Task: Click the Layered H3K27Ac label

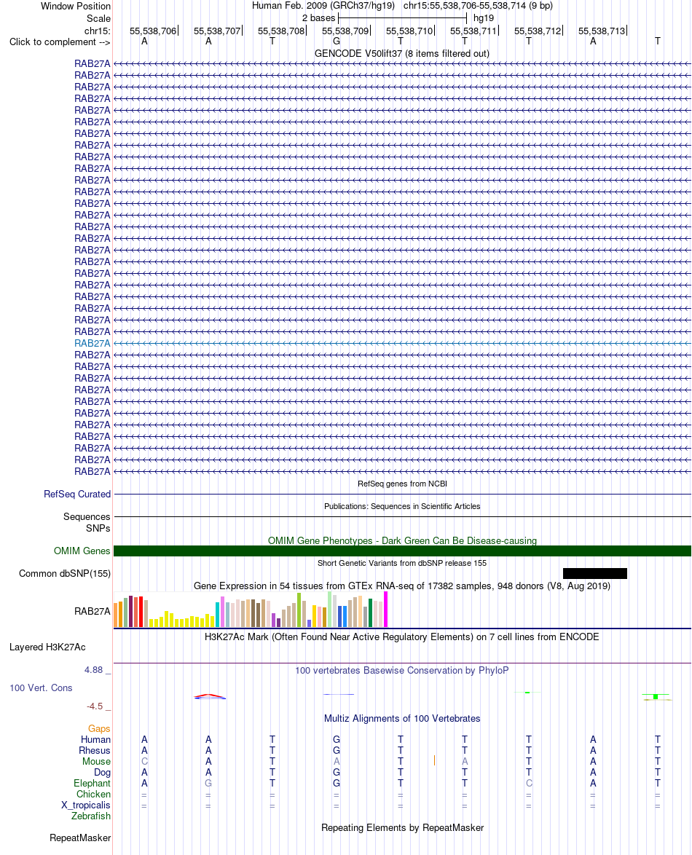Action: coord(47,647)
